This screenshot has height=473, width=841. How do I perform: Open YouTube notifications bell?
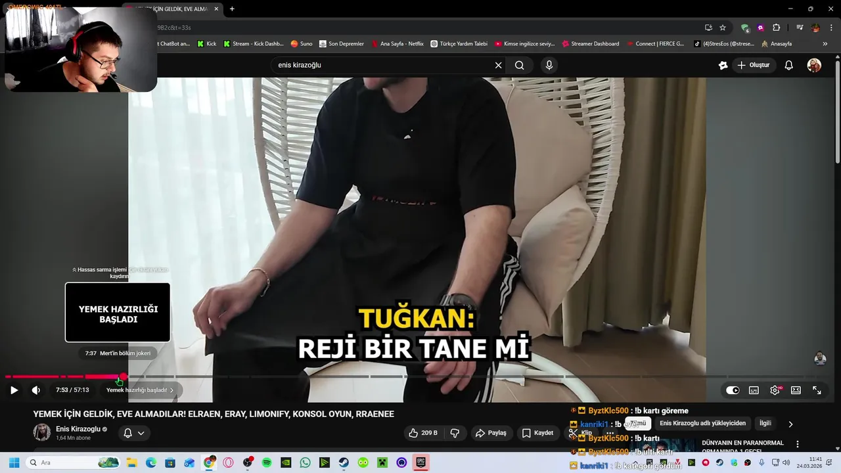click(x=789, y=65)
